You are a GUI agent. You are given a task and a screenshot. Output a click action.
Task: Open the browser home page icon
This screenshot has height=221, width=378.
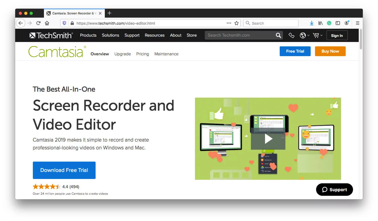[x=47, y=23]
